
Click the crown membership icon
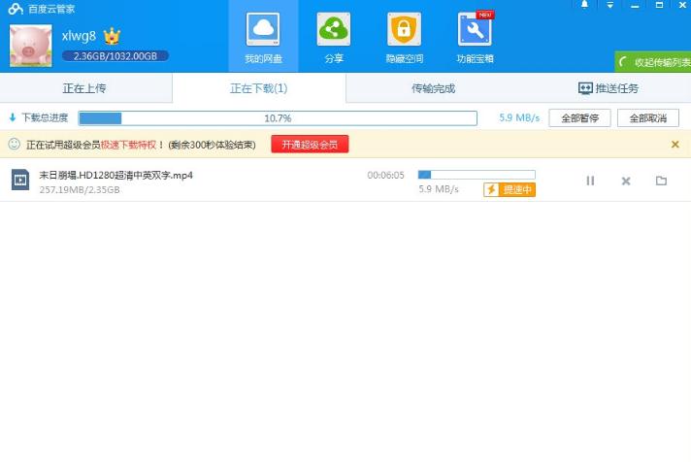112,36
